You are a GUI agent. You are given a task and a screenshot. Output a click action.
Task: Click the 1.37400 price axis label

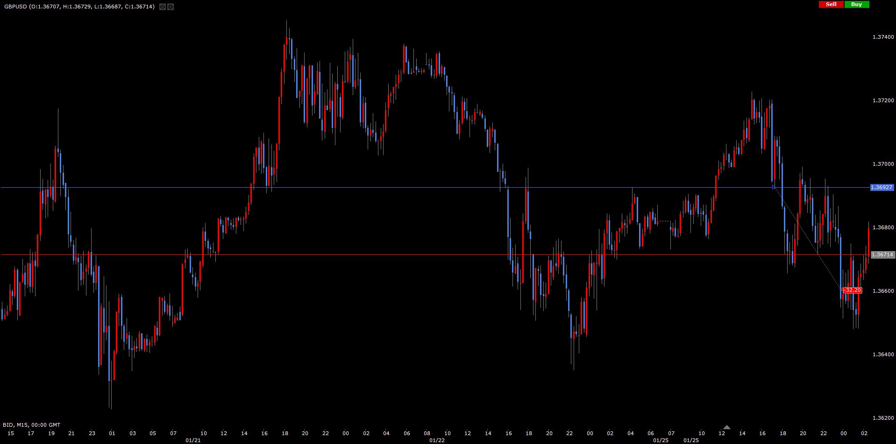[883, 37]
